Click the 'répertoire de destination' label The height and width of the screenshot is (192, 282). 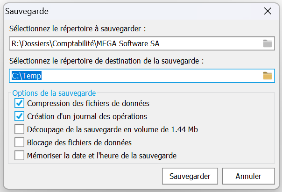point(106,61)
